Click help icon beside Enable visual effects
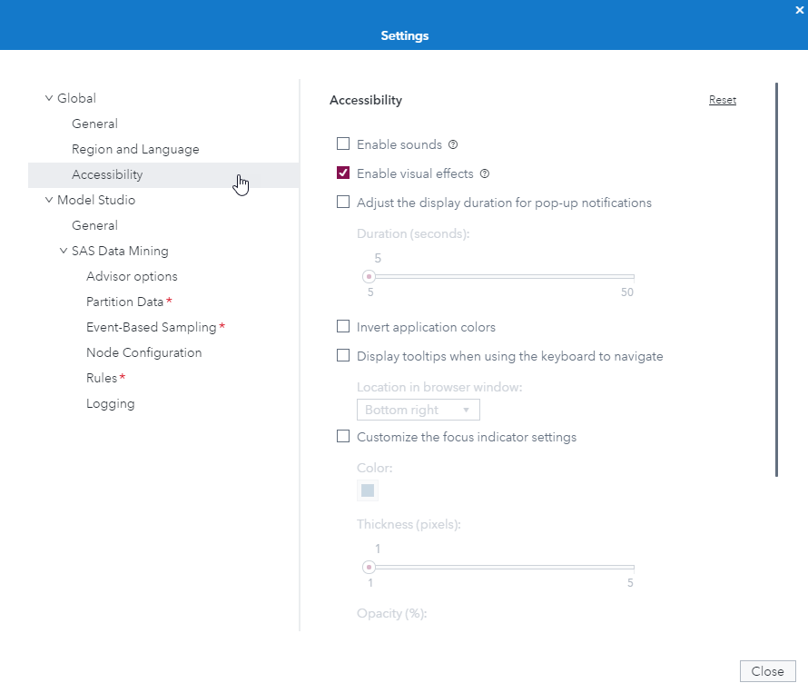The width and height of the screenshot is (808, 693). (485, 173)
